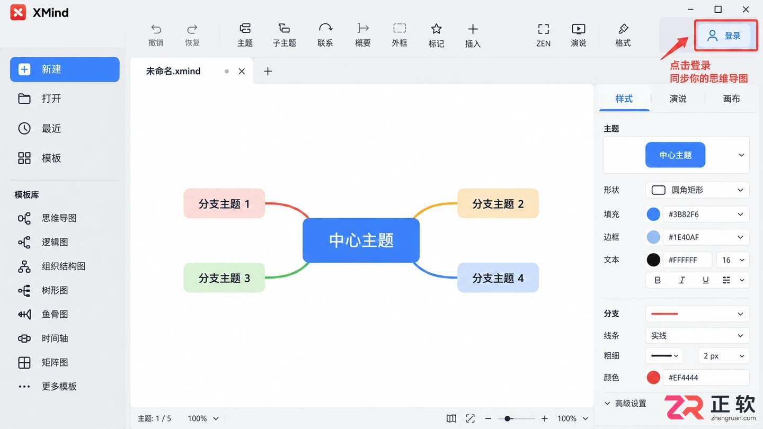Click the Undo (撤销) toolbar icon
The width and height of the screenshot is (763, 429).
[156, 29]
